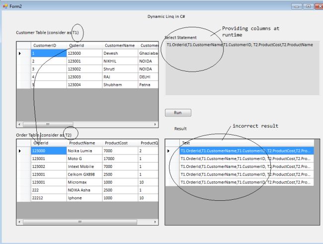
Task: Select the 123002 cell in Customer table
Action: (x=84, y=69)
